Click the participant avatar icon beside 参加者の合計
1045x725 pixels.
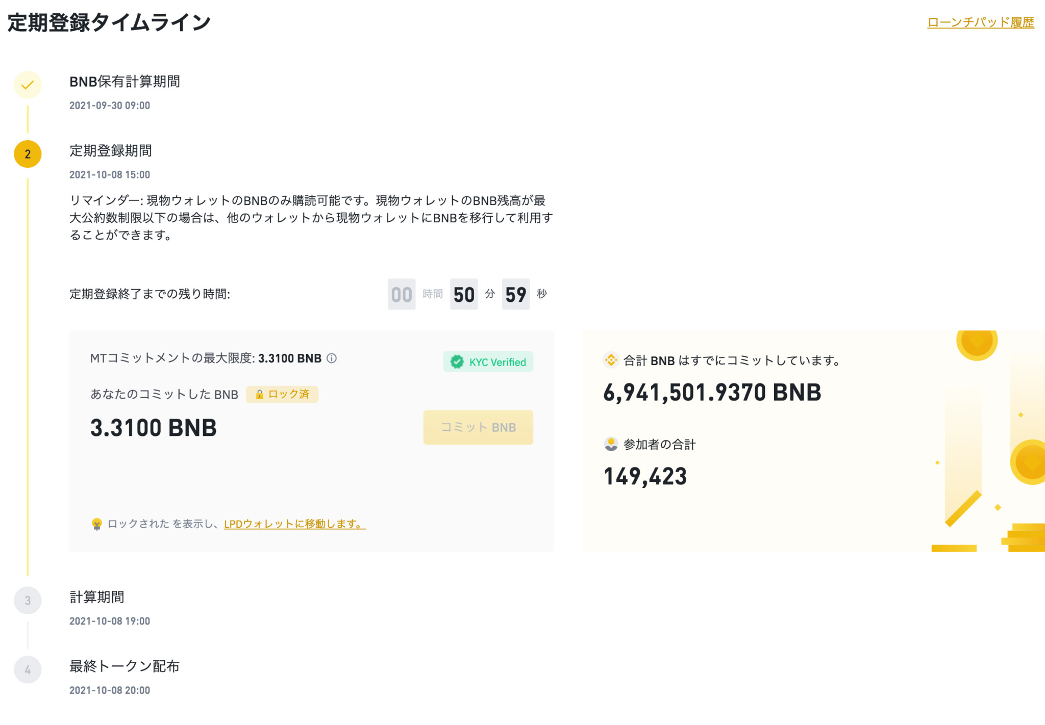611,444
